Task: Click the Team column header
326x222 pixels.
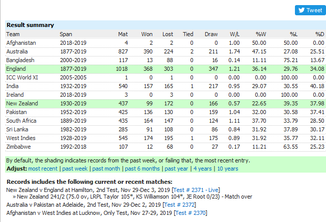Action: [13, 34]
